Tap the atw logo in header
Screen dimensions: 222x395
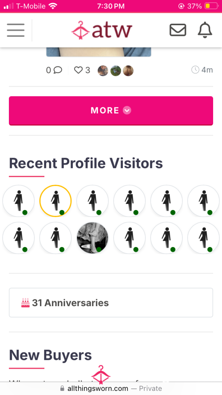pyautogui.click(x=102, y=30)
